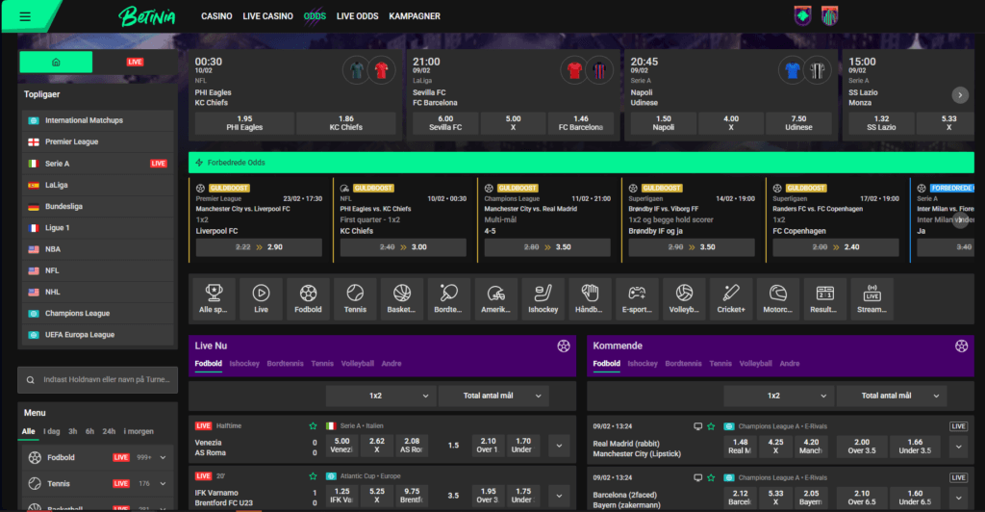Select the Amerikansk fodbold helmet tile
Image resolution: width=985 pixels, height=512 pixels.
pyautogui.click(x=495, y=298)
